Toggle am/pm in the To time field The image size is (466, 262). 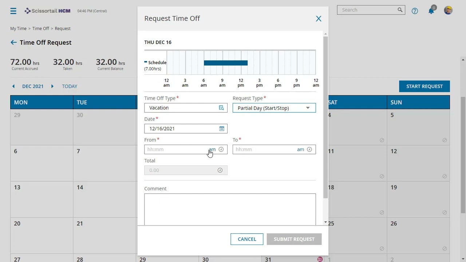[x=300, y=149]
